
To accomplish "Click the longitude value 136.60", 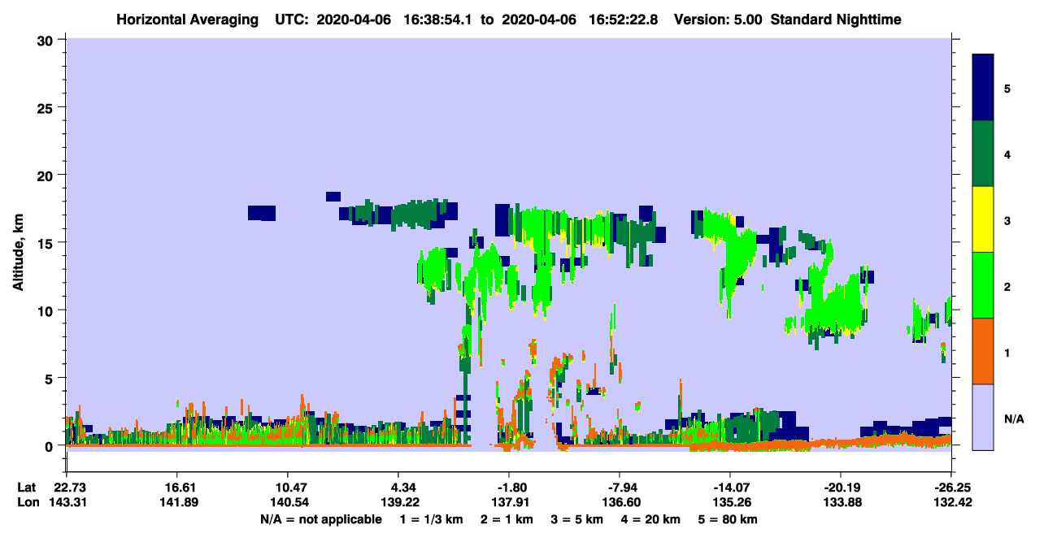I will [622, 503].
